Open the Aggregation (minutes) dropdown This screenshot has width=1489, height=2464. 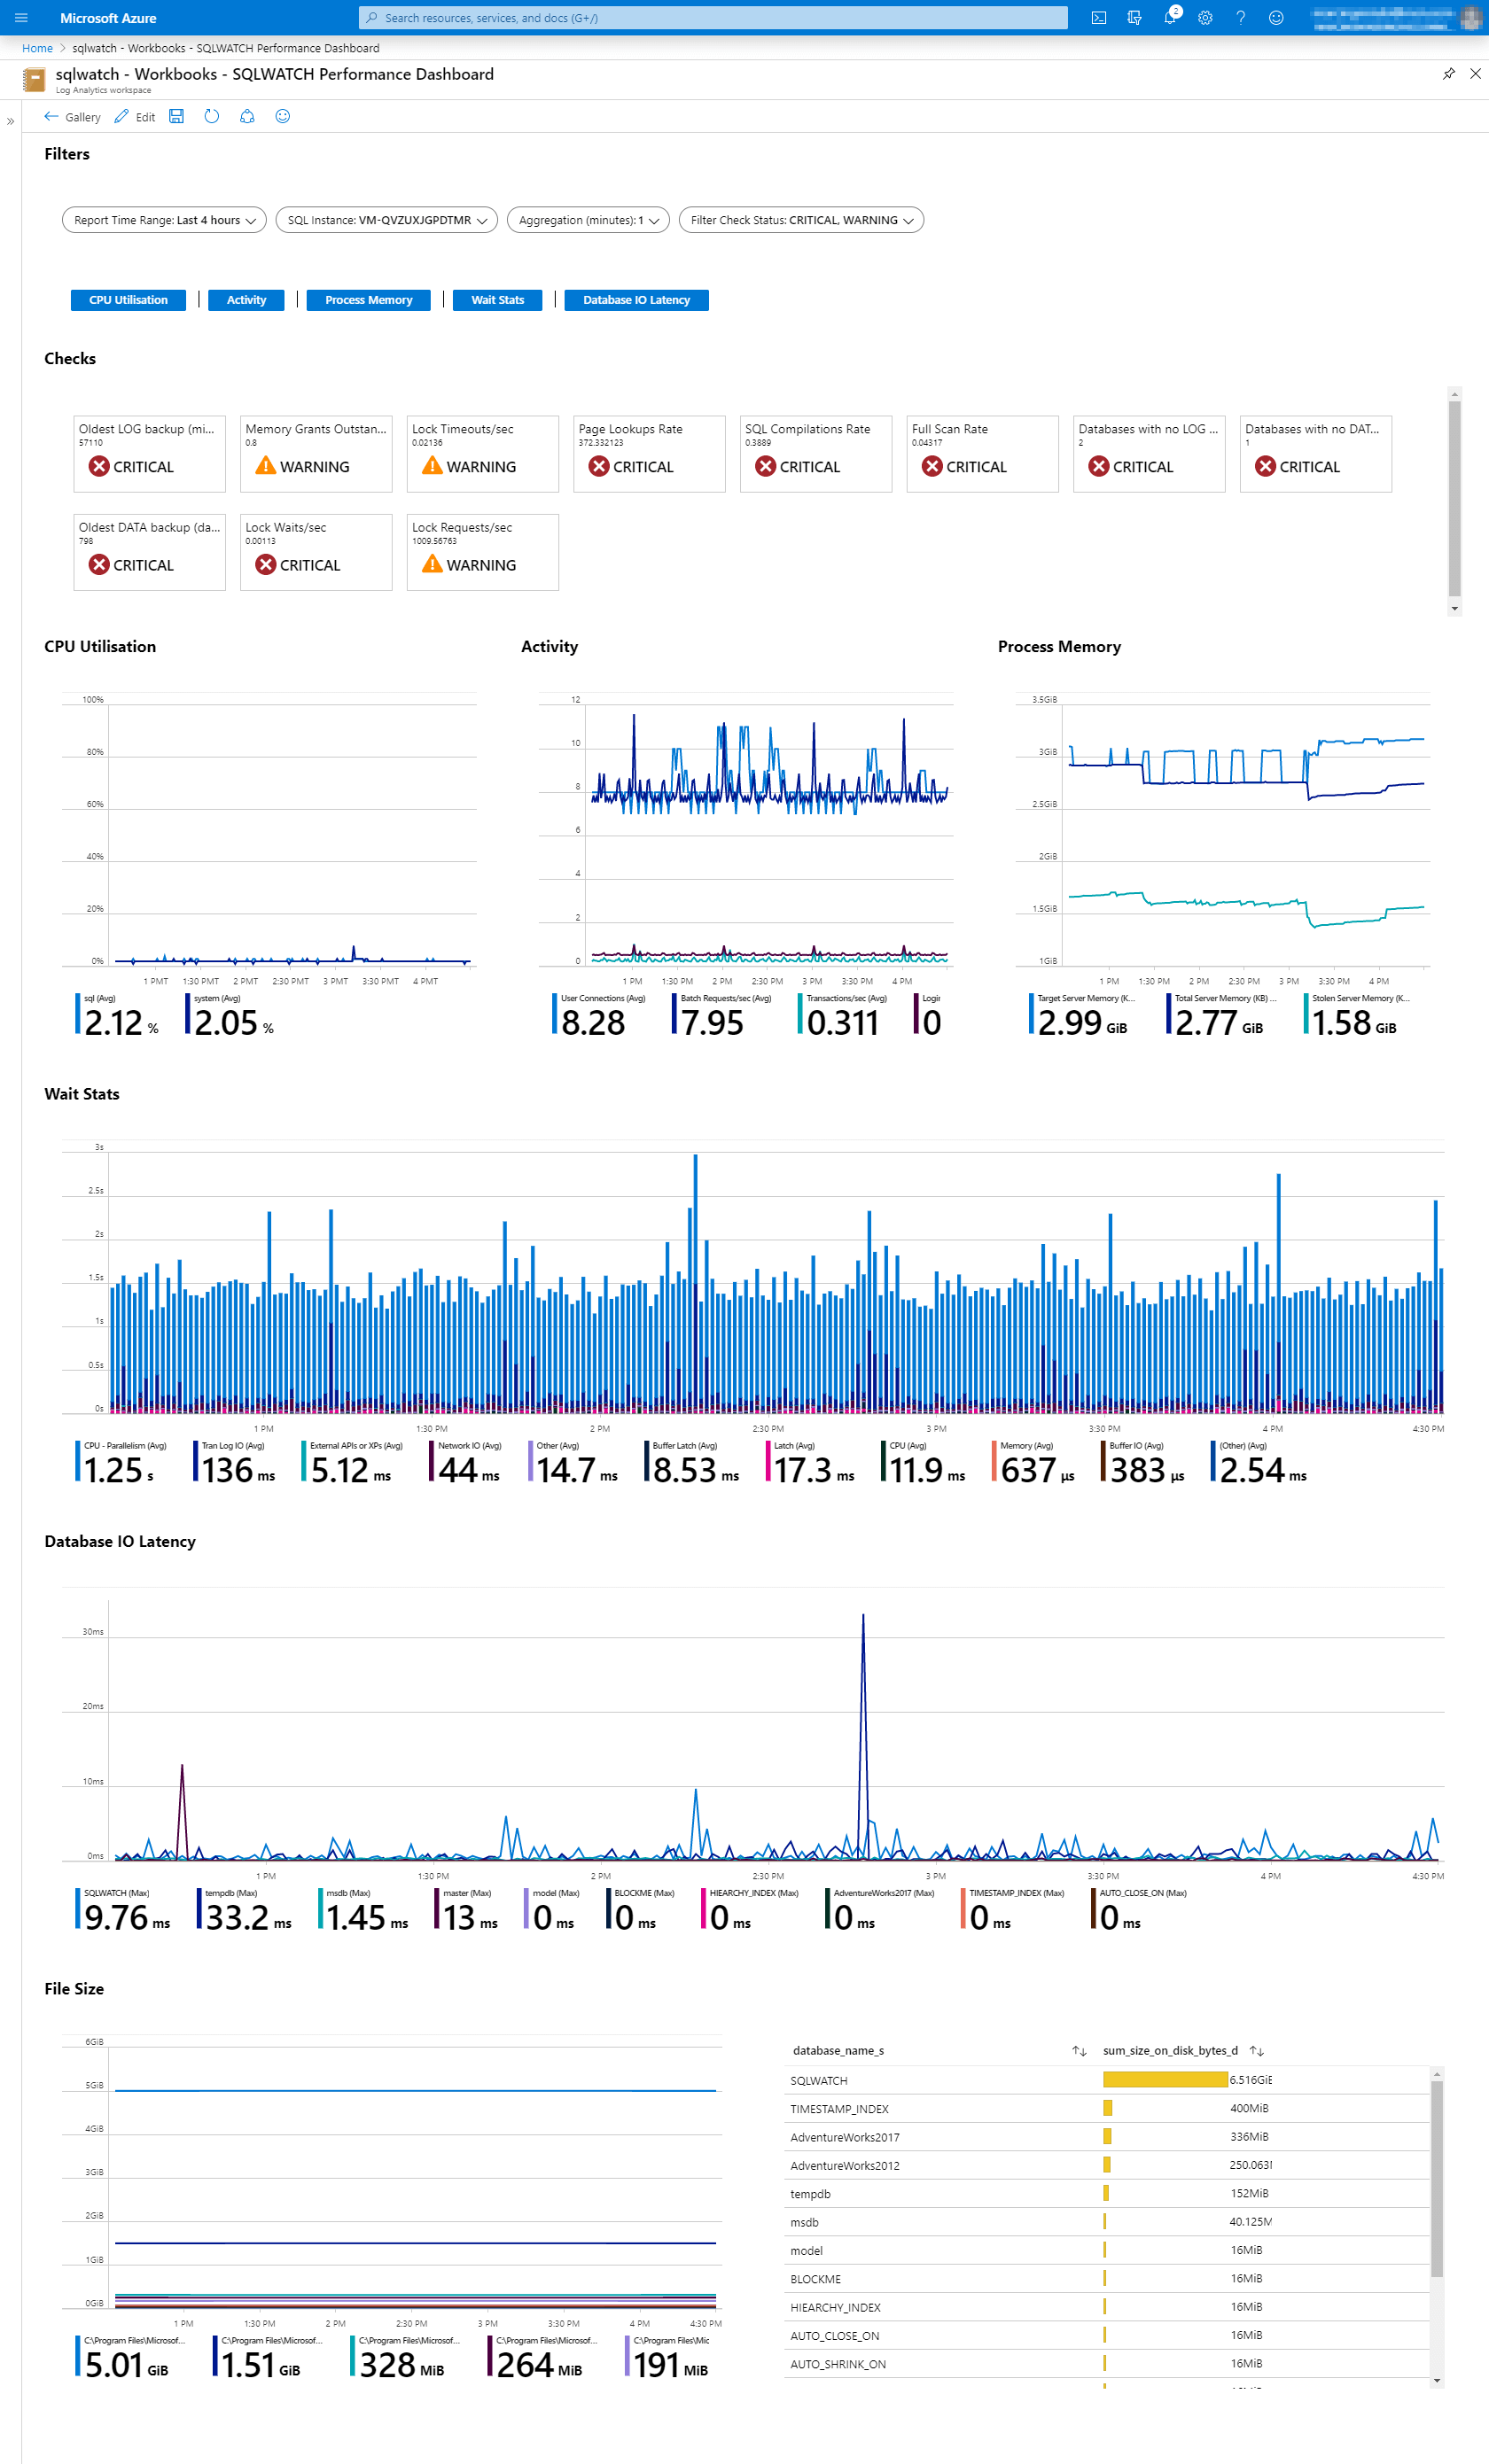coord(588,220)
